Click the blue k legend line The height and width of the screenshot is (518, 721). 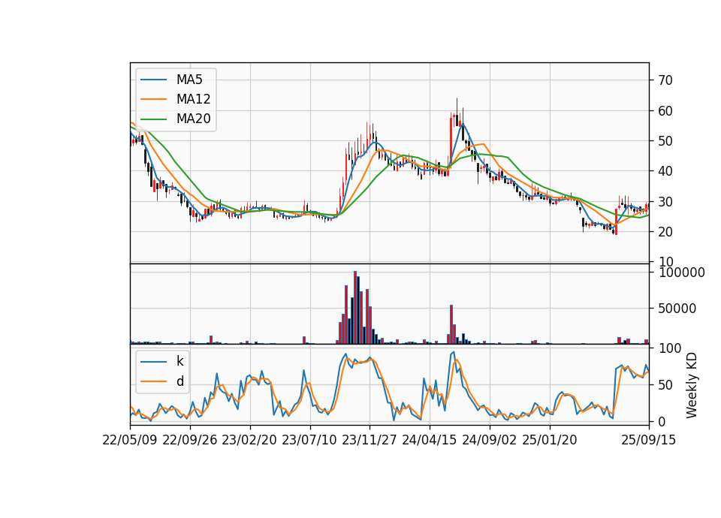pyautogui.click(x=153, y=362)
